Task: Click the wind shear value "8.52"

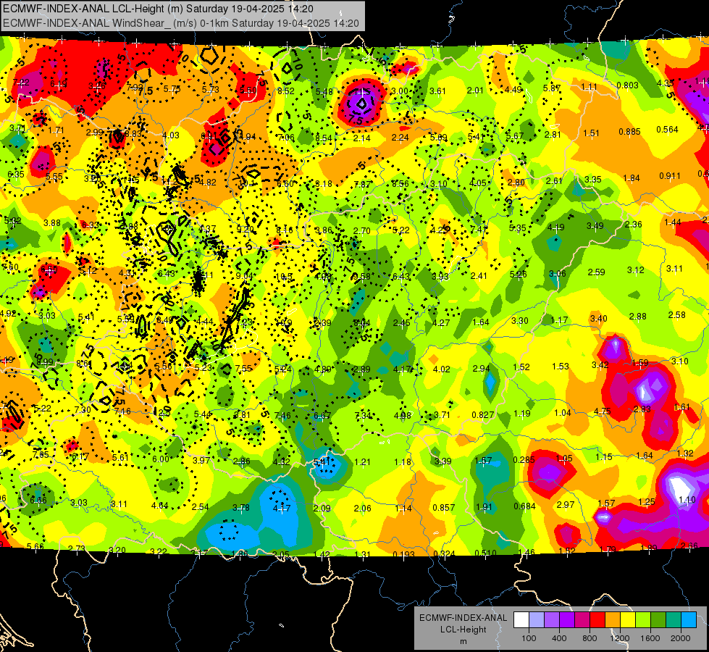Action: [x=286, y=91]
